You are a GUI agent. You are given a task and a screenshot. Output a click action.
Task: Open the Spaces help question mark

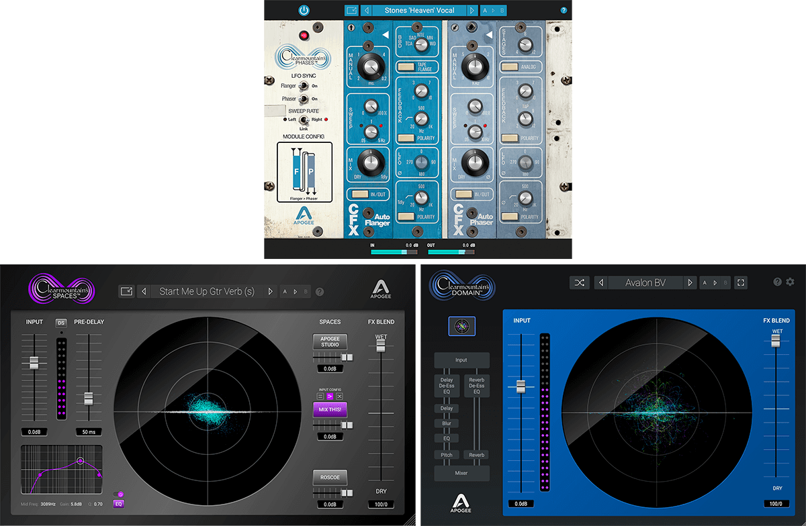coord(320,292)
